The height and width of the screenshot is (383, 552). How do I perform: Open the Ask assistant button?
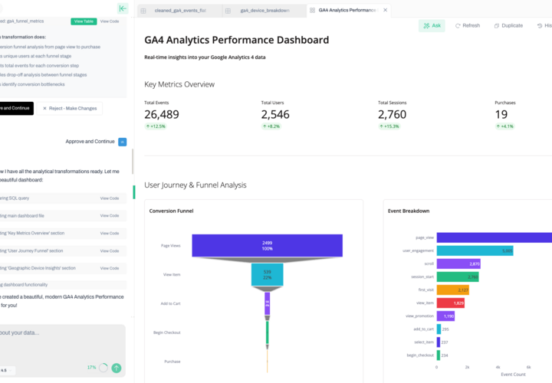click(x=432, y=26)
